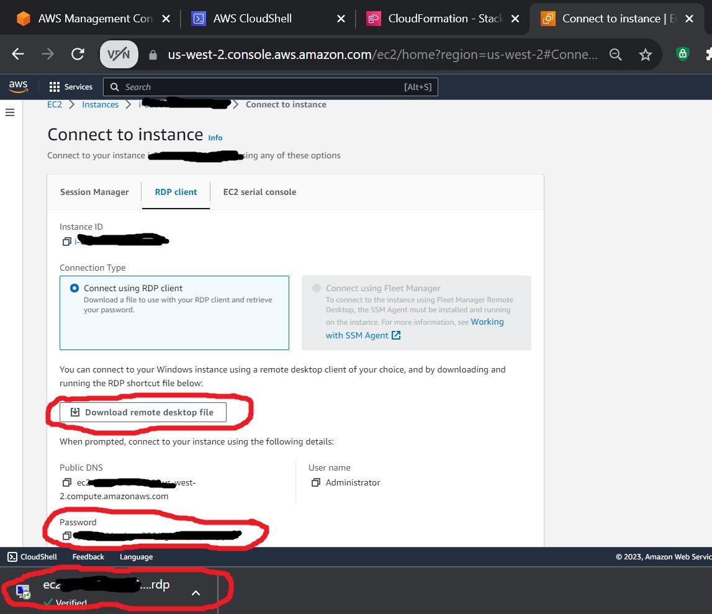The image size is (712, 614).
Task: Open the hamburger side navigation menu
Action: [x=10, y=112]
